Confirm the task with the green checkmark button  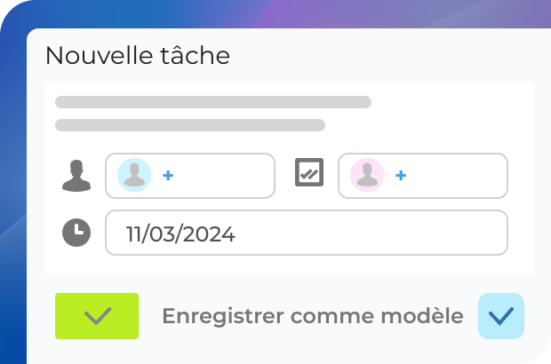(x=97, y=316)
